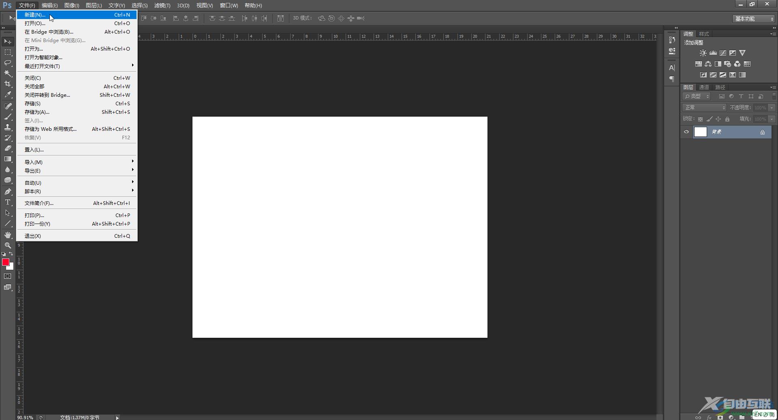Choose 打开(O)... from the File menu
The width and height of the screenshot is (778, 420).
click(77, 23)
